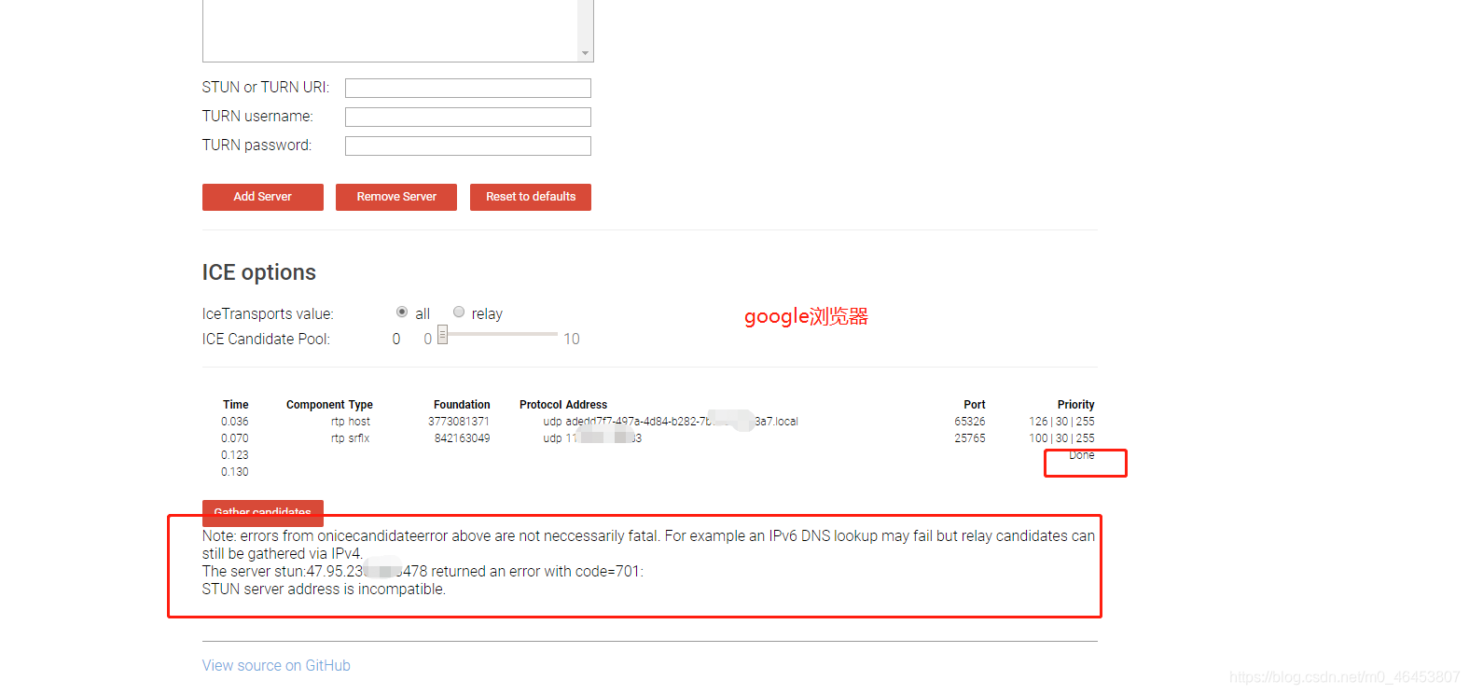
Task: Click port value 25765
Action: 970,438
